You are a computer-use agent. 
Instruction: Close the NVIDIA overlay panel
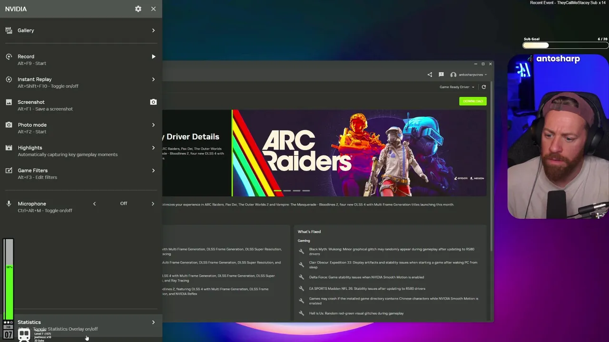click(x=153, y=9)
